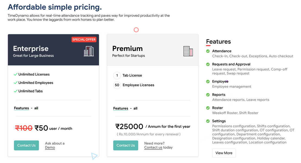Click the Enterprise building icon
The width and height of the screenshot is (301, 163).
click(x=89, y=51)
